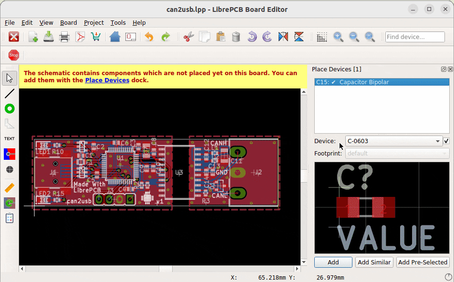Image resolution: width=454 pixels, height=282 pixels.
Task: Open the Project menu
Action: [x=94, y=22]
